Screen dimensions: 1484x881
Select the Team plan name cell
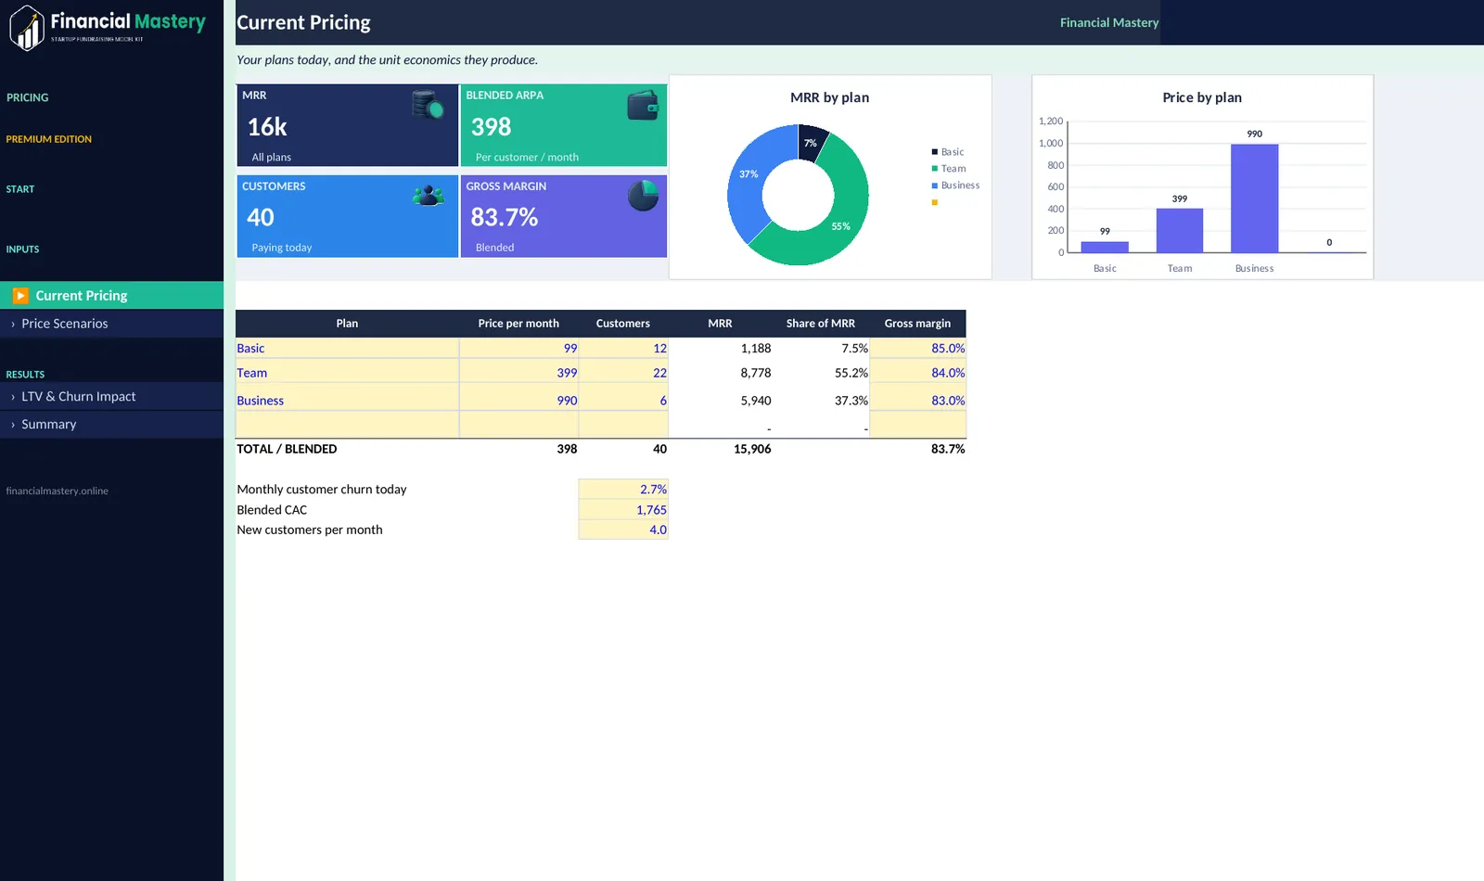pyautogui.click(x=347, y=372)
